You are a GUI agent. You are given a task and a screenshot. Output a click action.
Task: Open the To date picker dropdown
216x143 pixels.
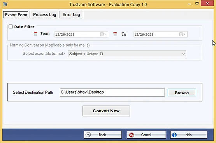[x=183, y=34]
